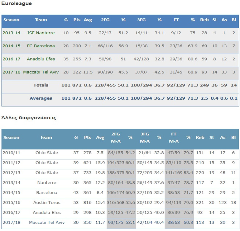Click the Reb column header in lower table
The image size is (240, 231).
tap(200, 138)
